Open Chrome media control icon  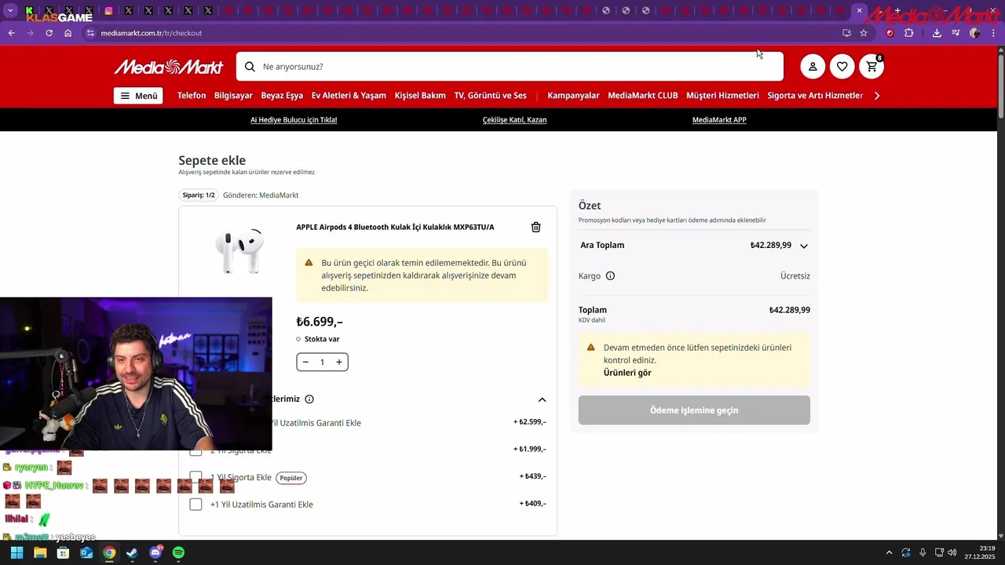pos(956,33)
